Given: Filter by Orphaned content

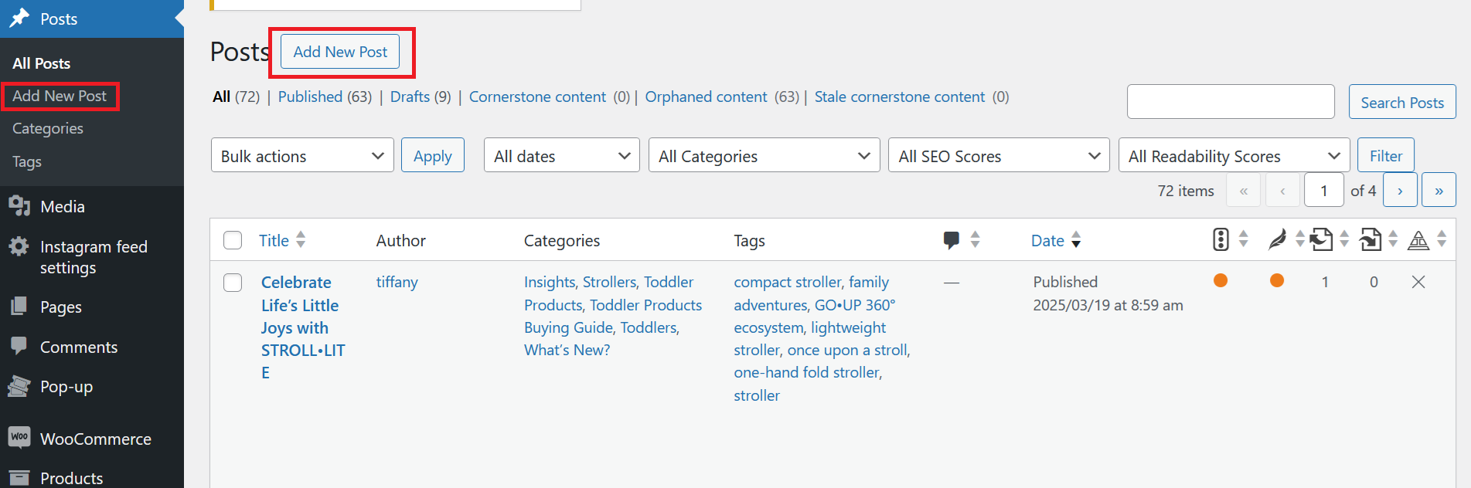Looking at the screenshot, I should click(x=706, y=97).
